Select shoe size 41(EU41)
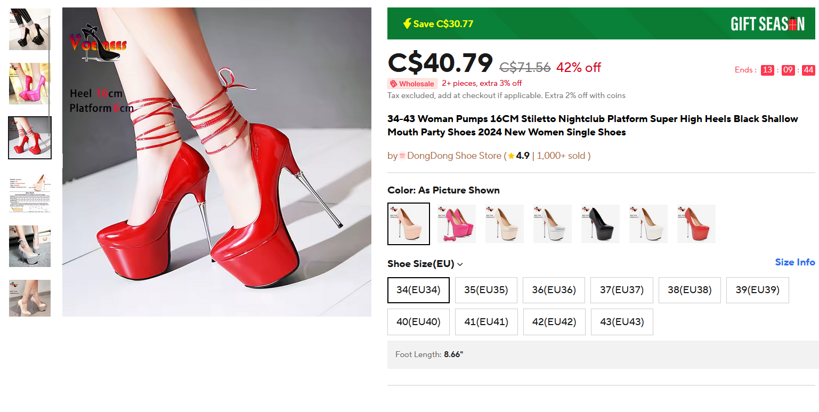 (x=486, y=322)
